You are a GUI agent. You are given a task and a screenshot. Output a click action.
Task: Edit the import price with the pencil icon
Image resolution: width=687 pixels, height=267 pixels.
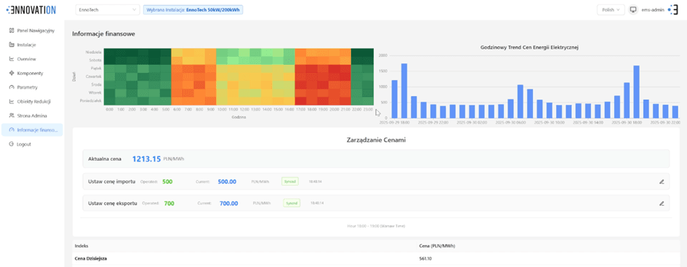pyautogui.click(x=662, y=181)
